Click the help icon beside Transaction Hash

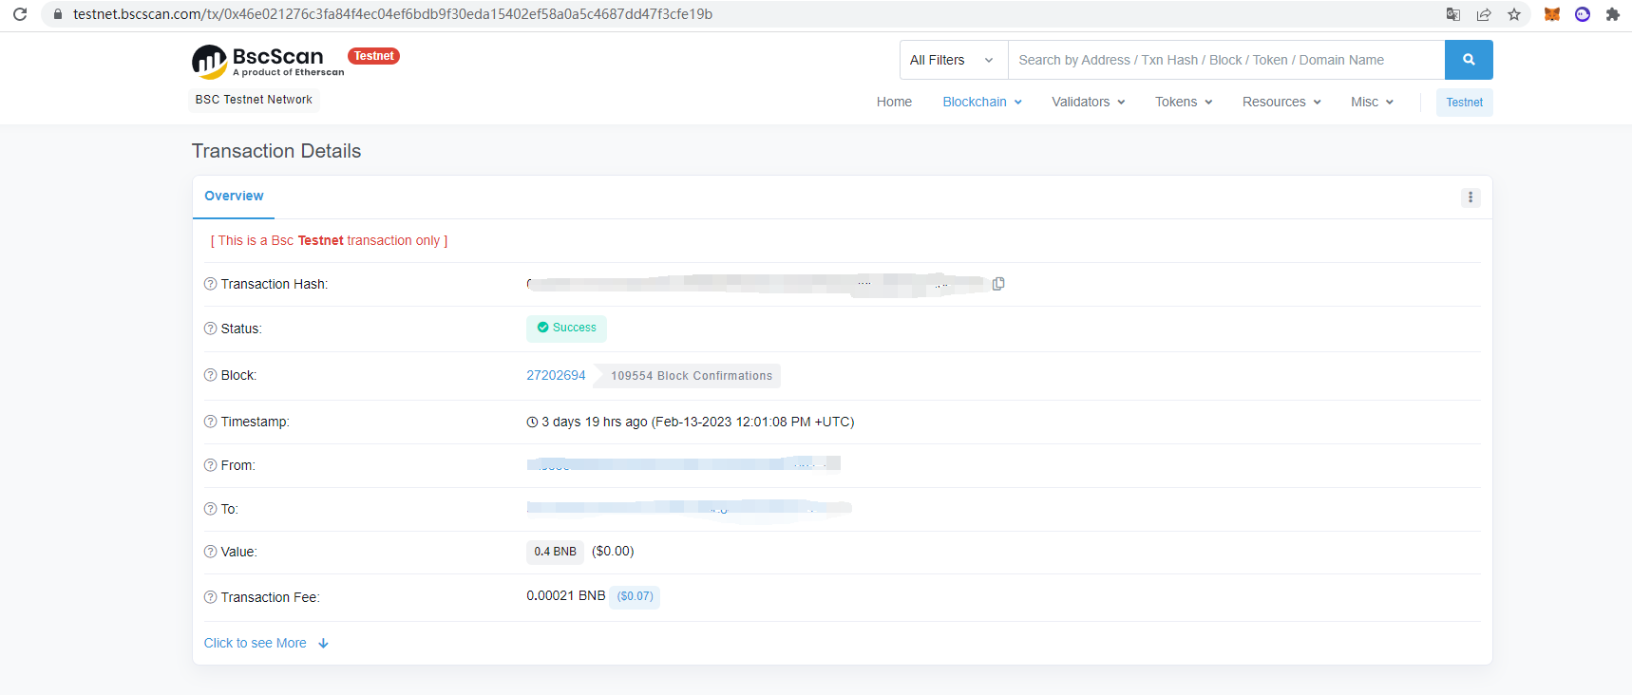click(210, 284)
